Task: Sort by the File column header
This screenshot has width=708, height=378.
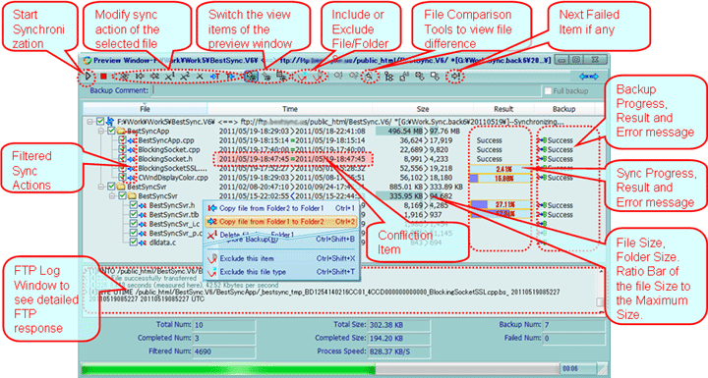Action: [x=145, y=109]
